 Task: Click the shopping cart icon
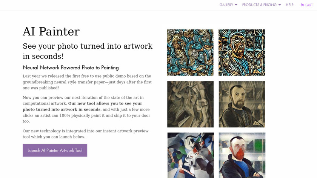[x=302, y=5]
